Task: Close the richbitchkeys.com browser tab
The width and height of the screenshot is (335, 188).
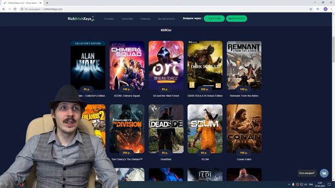Action: [x=41, y=3]
